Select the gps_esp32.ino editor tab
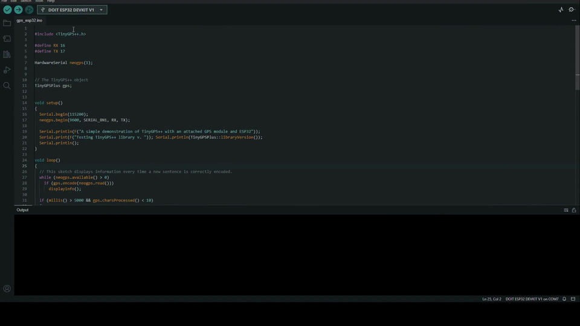The width and height of the screenshot is (580, 326). coord(29,21)
